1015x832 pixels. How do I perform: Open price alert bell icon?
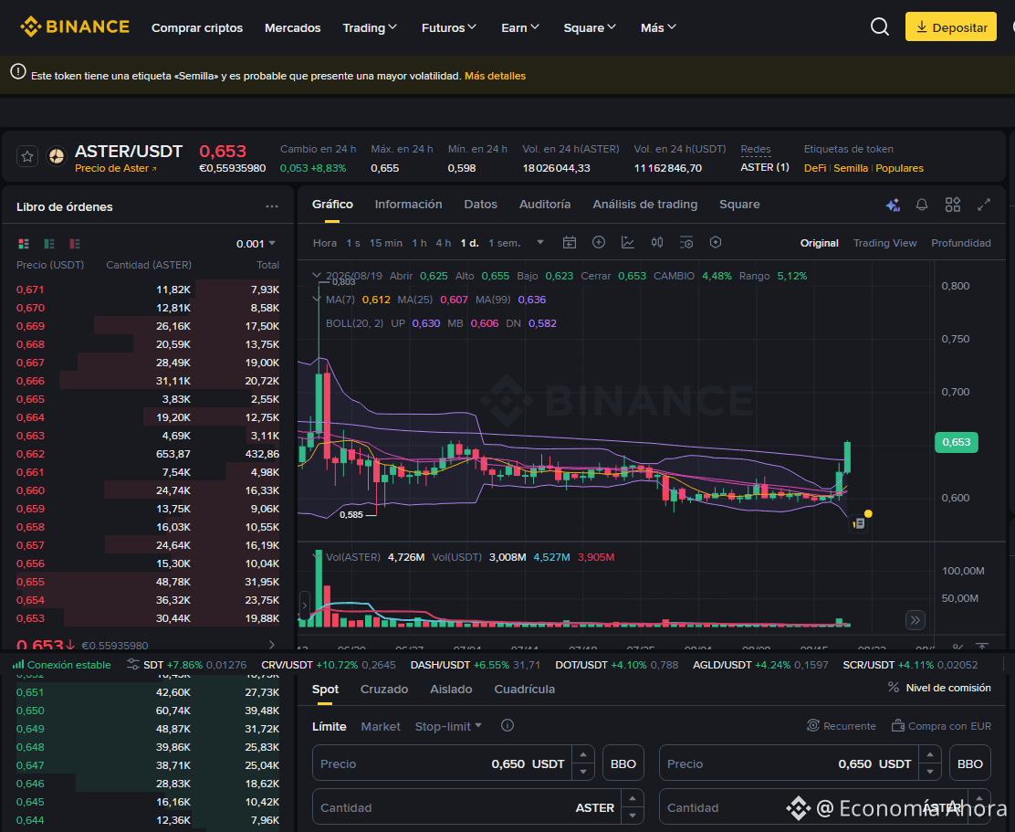pos(922,205)
